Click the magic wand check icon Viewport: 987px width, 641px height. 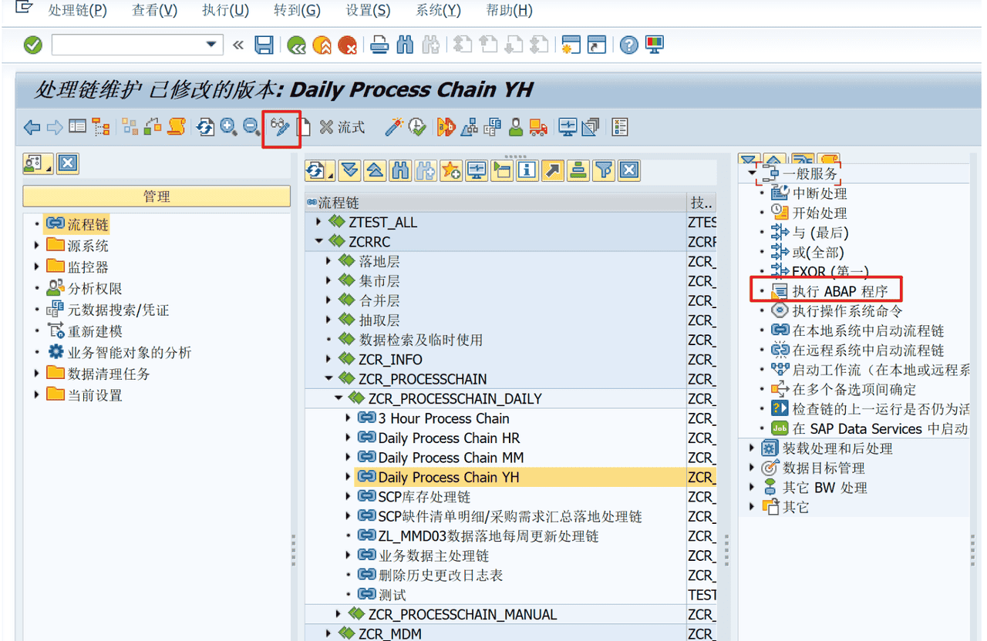(x=394, y=127)
